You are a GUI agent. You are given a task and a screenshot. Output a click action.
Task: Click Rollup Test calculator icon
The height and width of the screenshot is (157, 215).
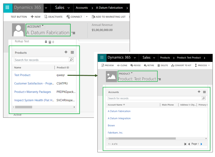[50, 42]
